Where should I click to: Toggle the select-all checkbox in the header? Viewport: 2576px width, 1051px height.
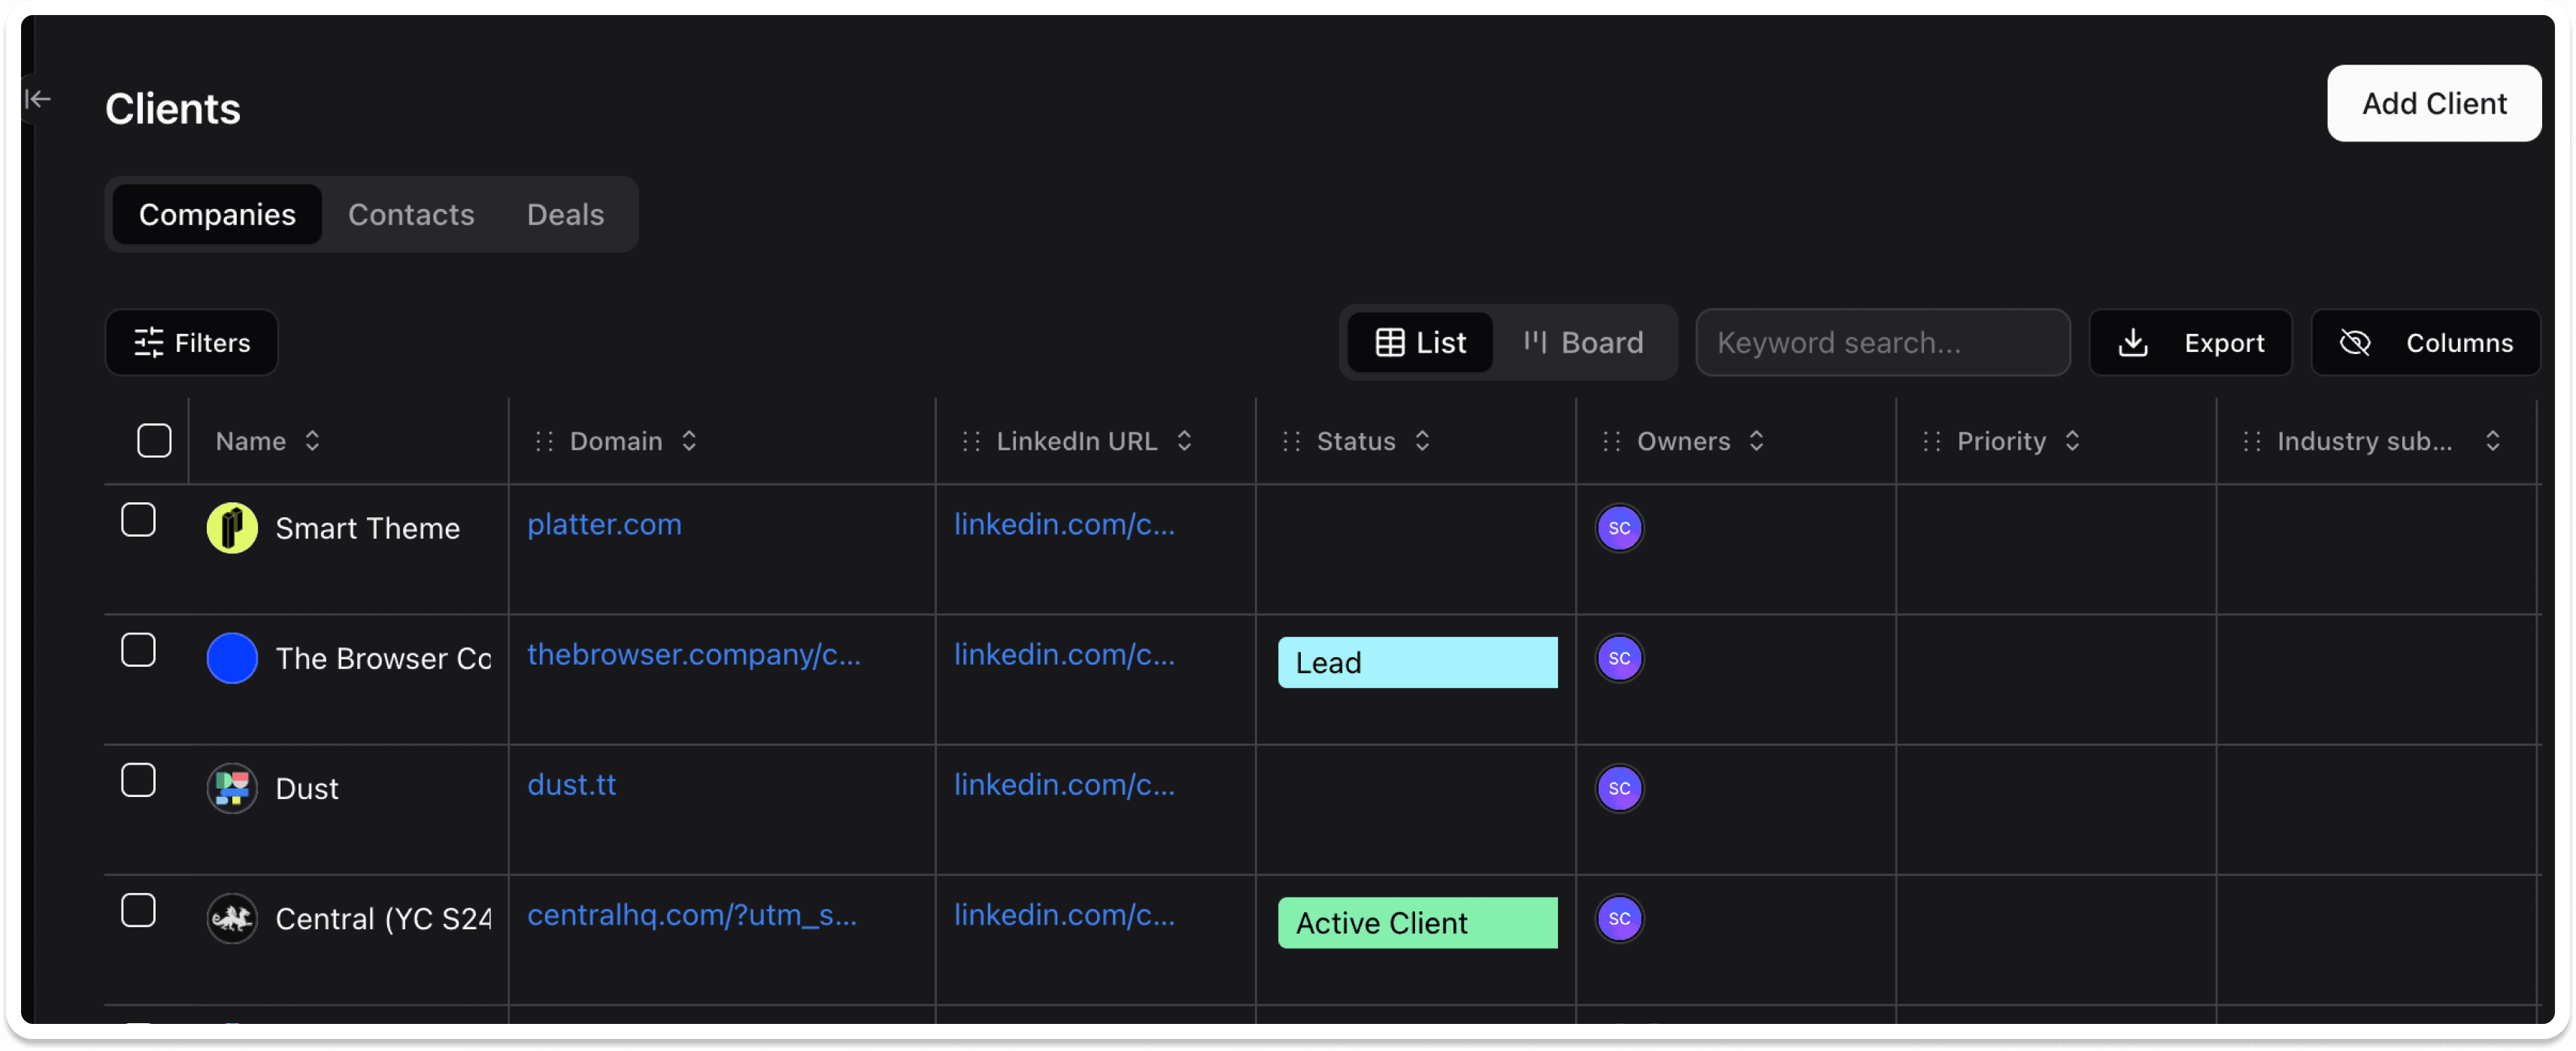pos(154,441)
